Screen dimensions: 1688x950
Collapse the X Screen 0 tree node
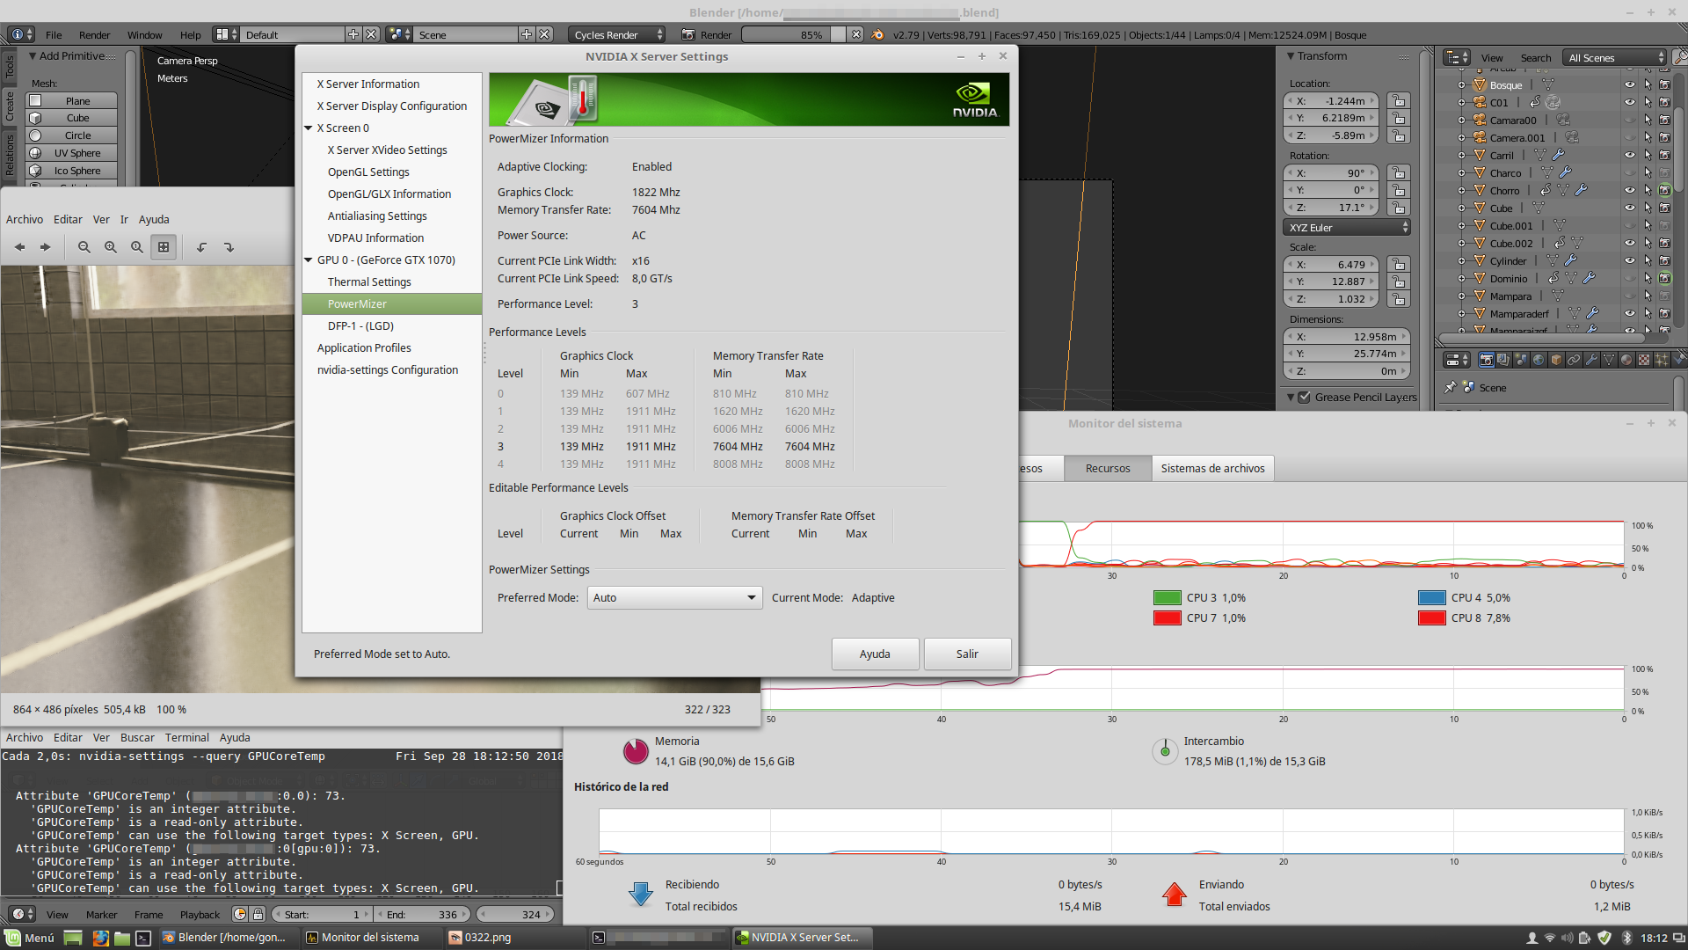tap(309, 128)
